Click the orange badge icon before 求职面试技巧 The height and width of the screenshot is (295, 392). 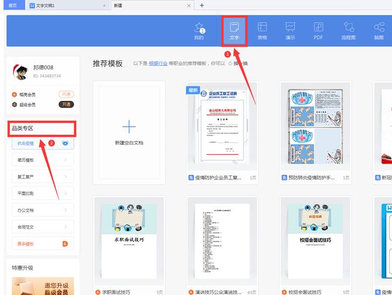(98, 292)
